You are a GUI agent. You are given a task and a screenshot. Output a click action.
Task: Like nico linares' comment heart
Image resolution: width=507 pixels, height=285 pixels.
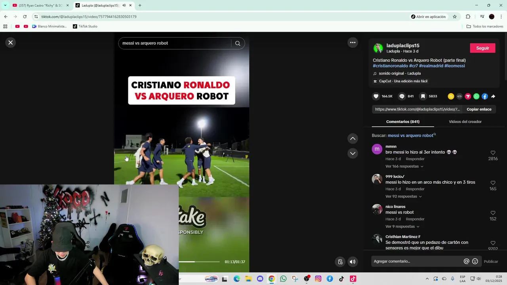pyautogui.click(x=493, y=213)
